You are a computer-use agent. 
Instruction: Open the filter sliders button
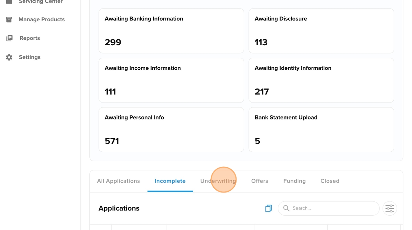390,208
